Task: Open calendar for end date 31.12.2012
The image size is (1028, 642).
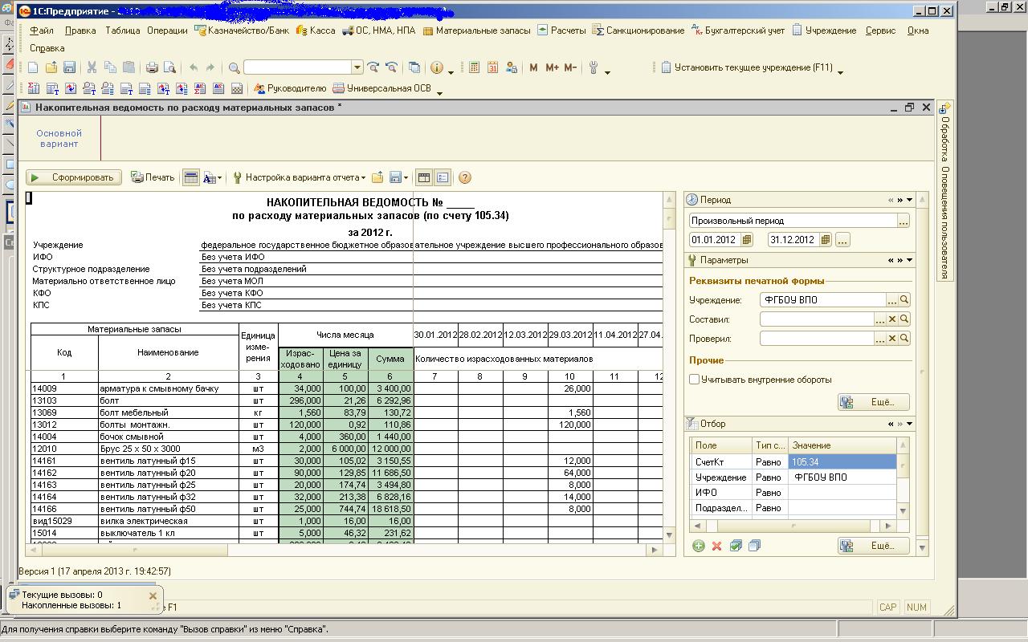Action: [x=825, y=240]
